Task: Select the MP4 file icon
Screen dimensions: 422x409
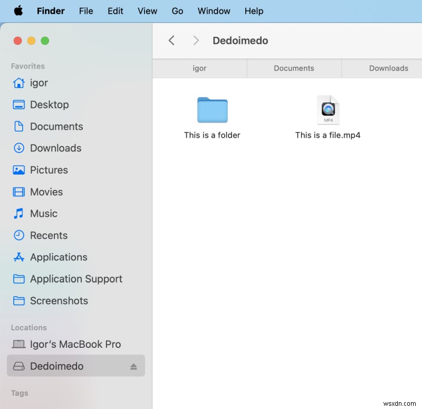Action: pyautogui.click(x=328, y=110)
